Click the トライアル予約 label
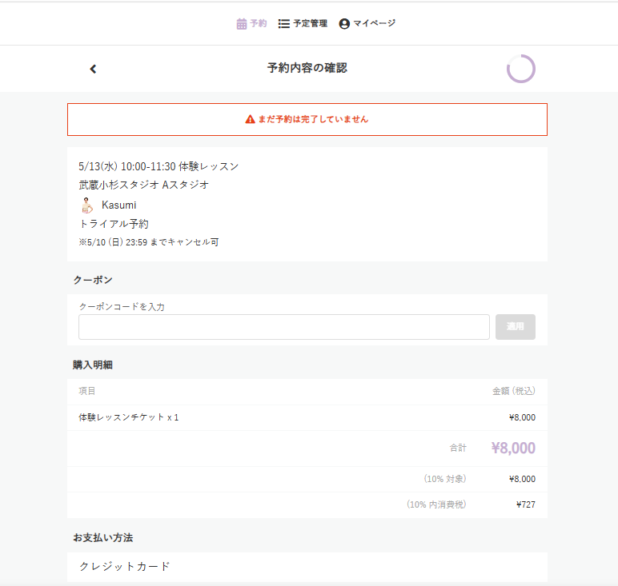The image size is (618, 586). tap(114, 224)
